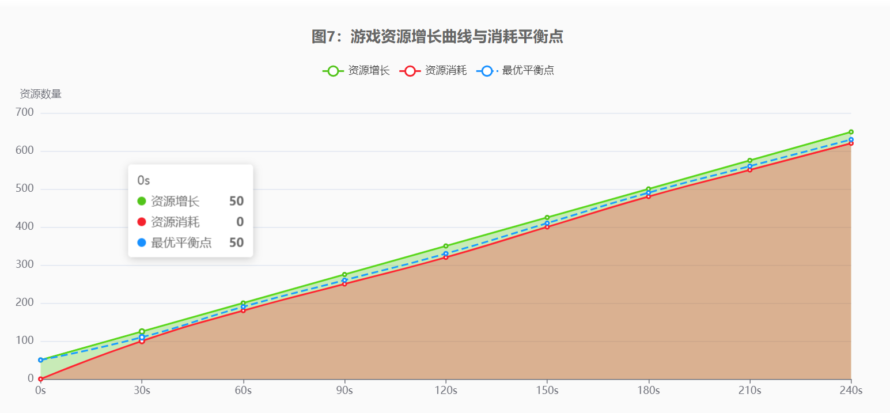Click the 180s x-axis label
890x413 pixels.
tap(649, 391)
